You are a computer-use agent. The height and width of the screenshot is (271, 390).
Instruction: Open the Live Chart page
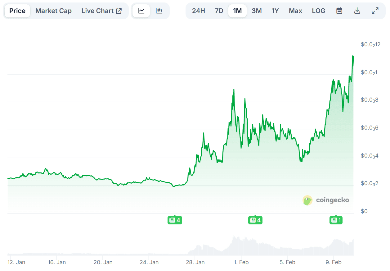tap(99, 11)
